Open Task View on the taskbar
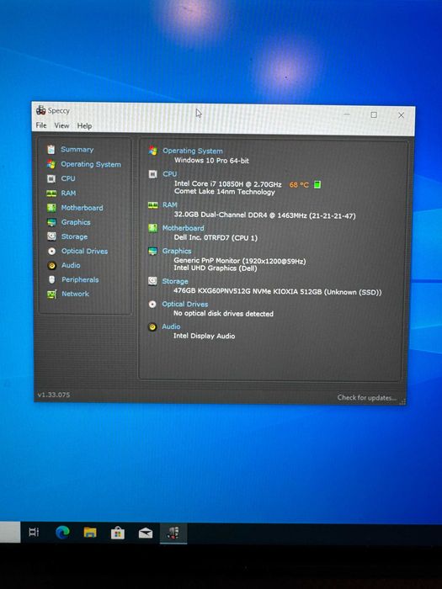 34,532
